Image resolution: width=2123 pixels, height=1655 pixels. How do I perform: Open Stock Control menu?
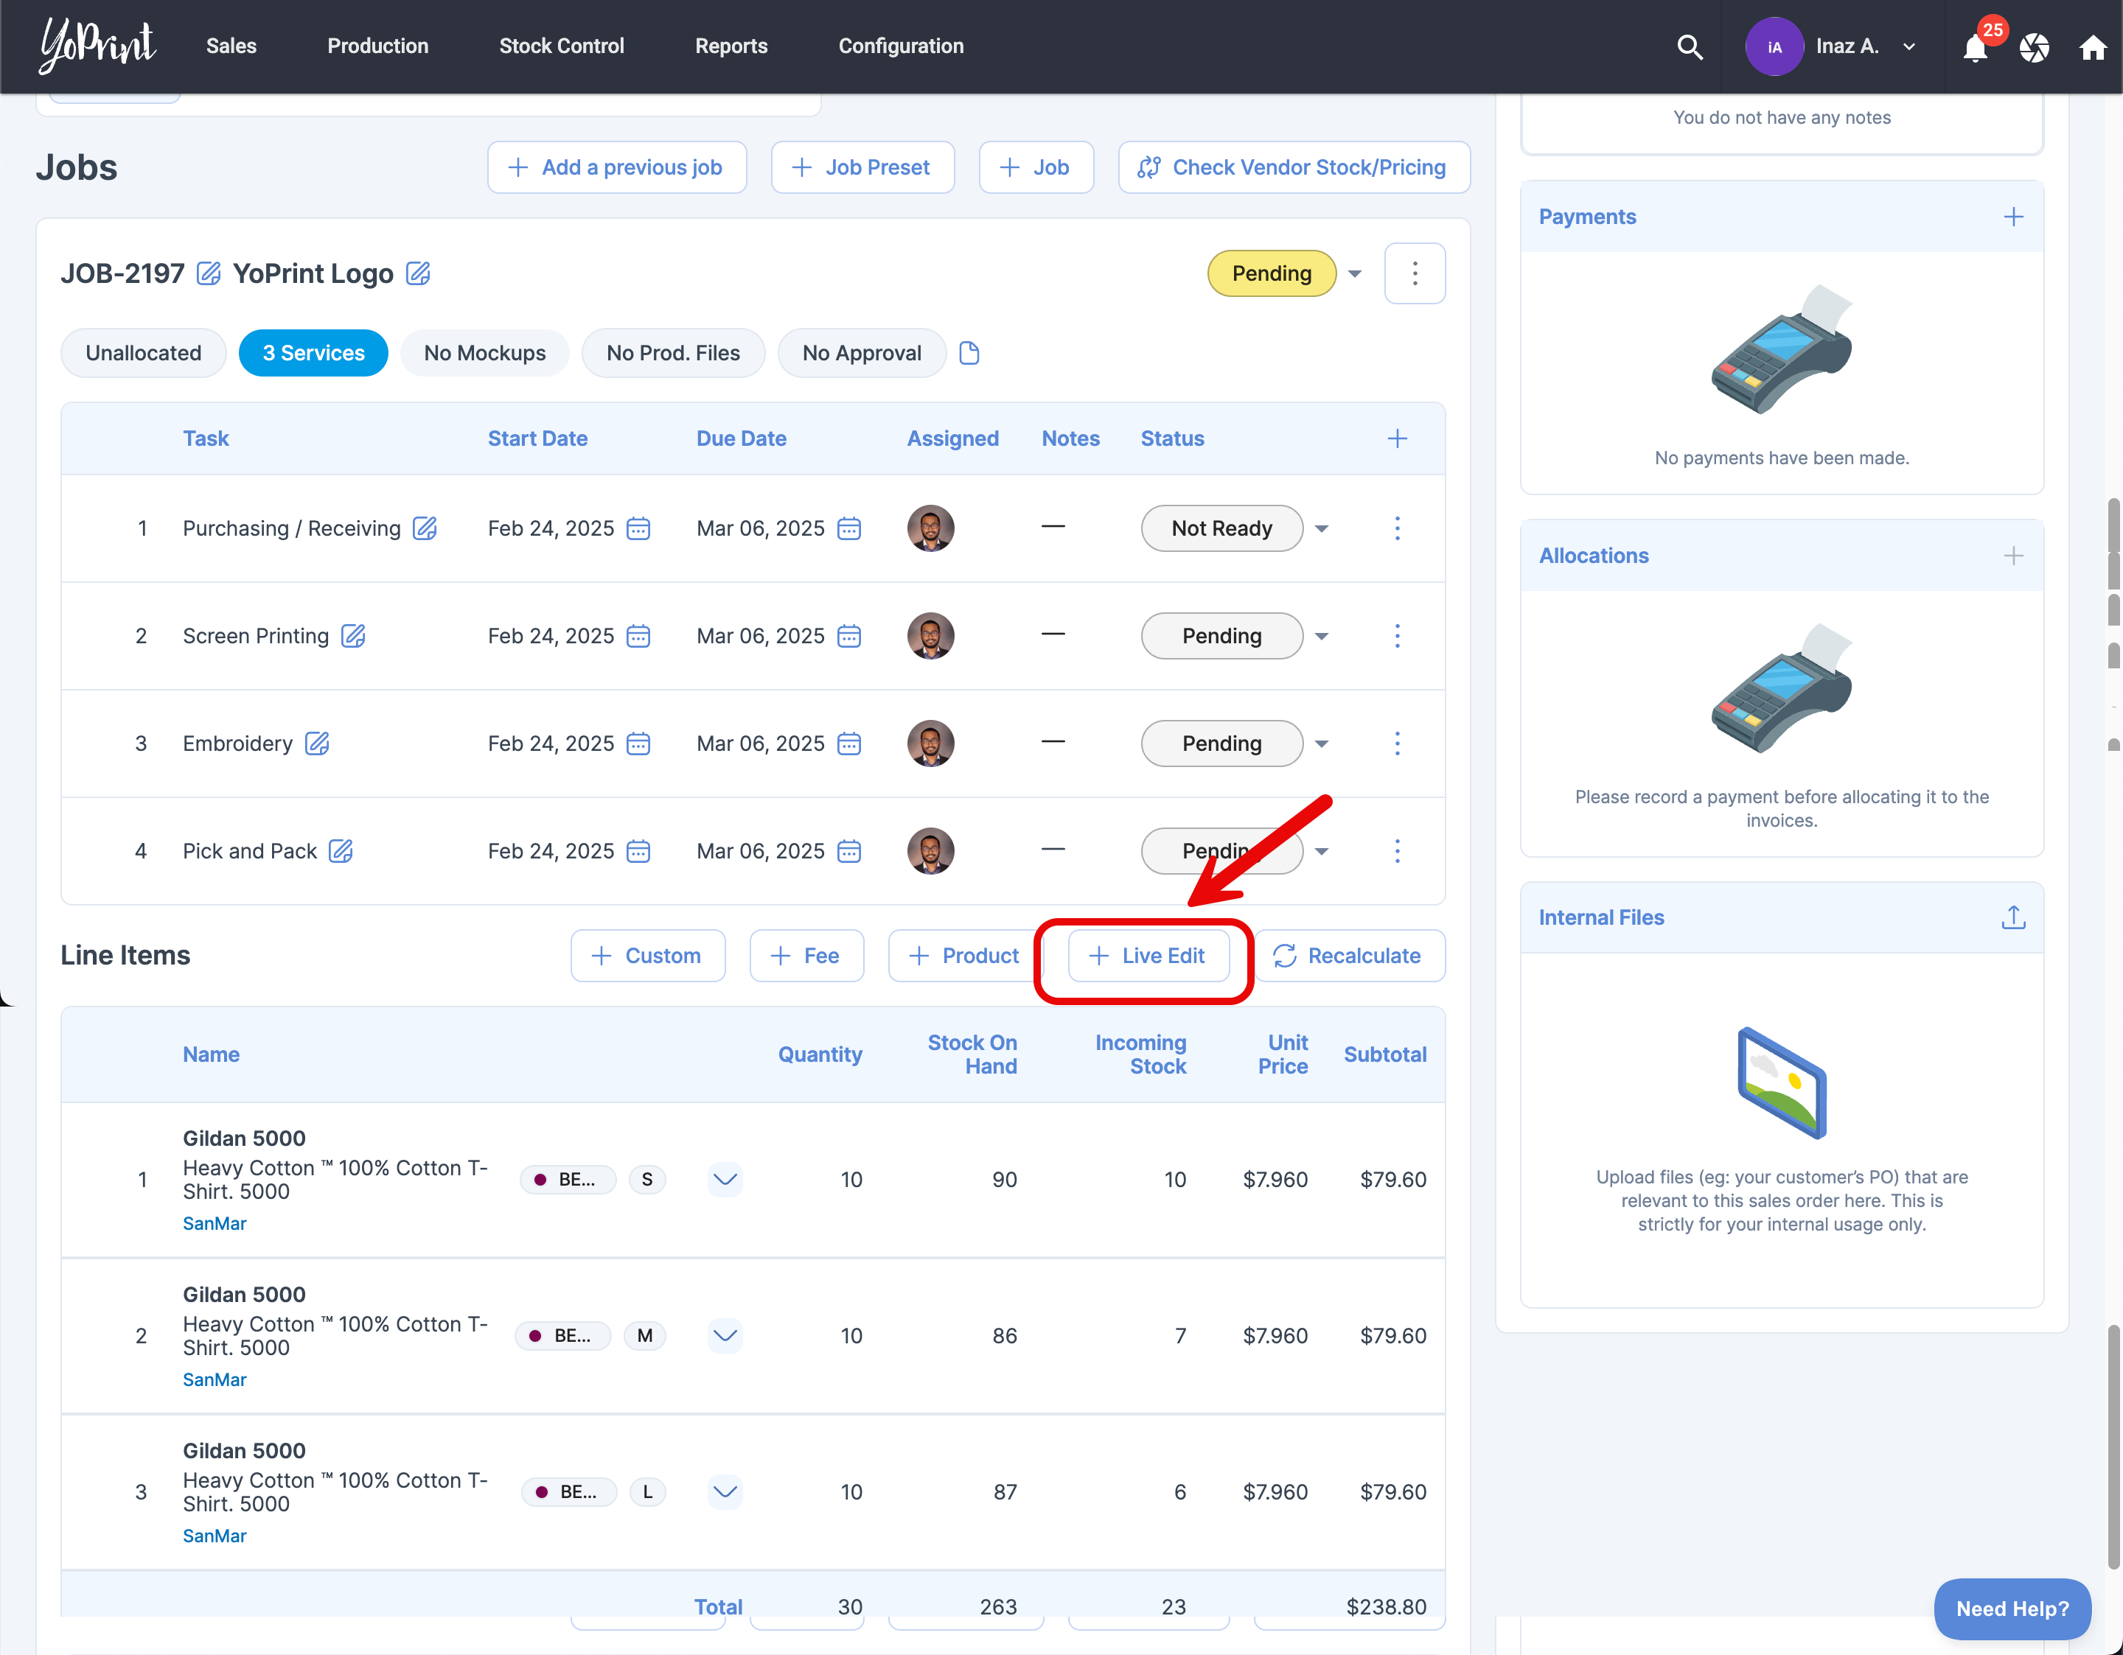562,46
